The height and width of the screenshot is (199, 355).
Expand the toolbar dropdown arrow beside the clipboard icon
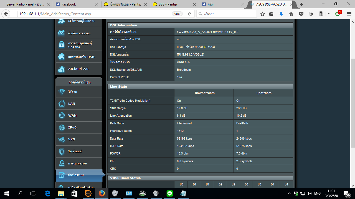[329, 14]
